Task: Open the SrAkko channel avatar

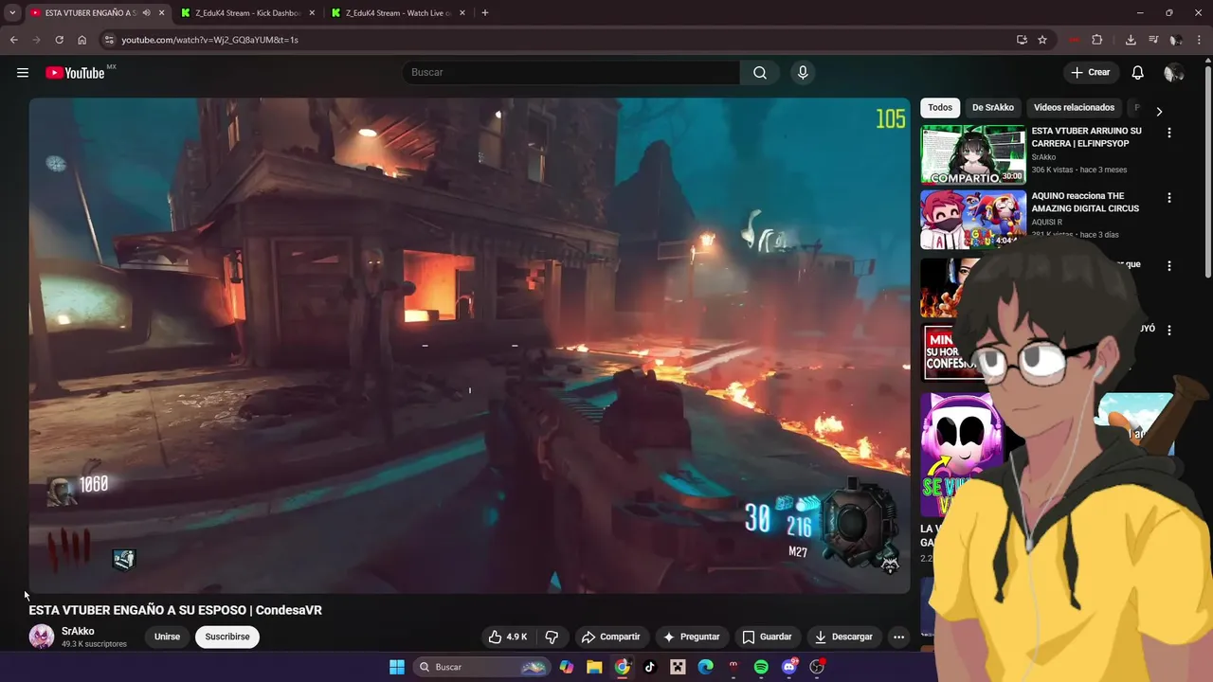Action: pos(42,637)
